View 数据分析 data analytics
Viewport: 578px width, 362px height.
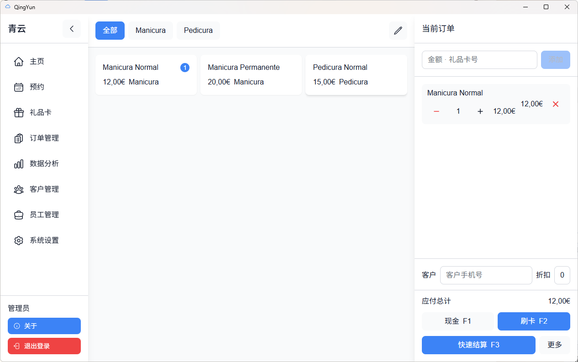(44, 164)
